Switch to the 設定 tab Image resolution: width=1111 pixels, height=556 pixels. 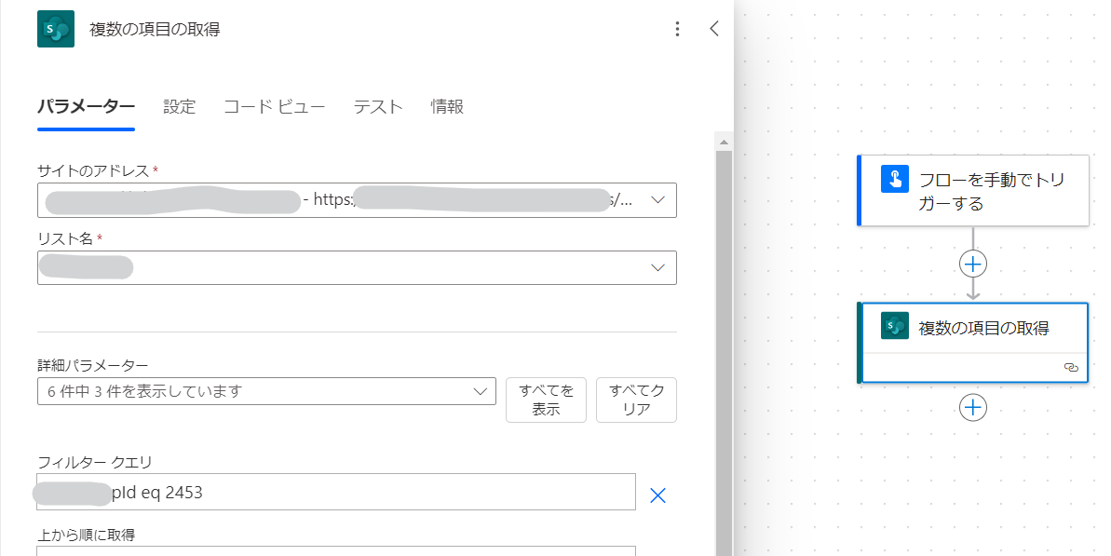click(179, 107)
